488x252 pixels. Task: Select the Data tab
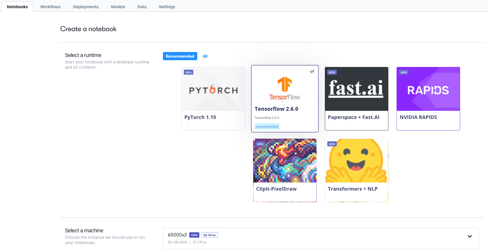coord(142,7)
